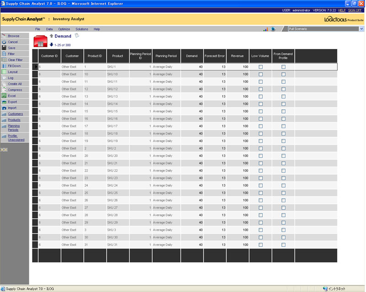Click the red Demand table icon
366x292 pixels.
pos(40,41)
